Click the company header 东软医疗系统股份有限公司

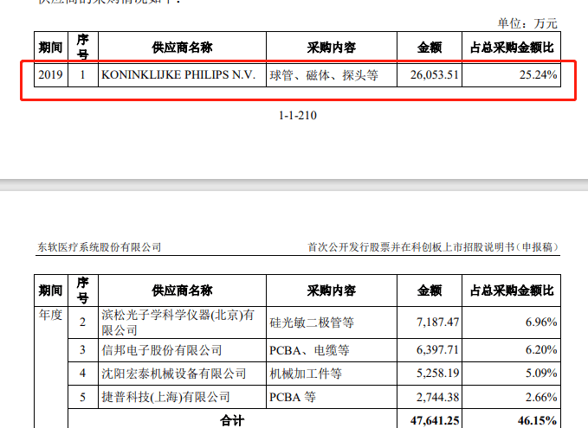coord(100,247)
